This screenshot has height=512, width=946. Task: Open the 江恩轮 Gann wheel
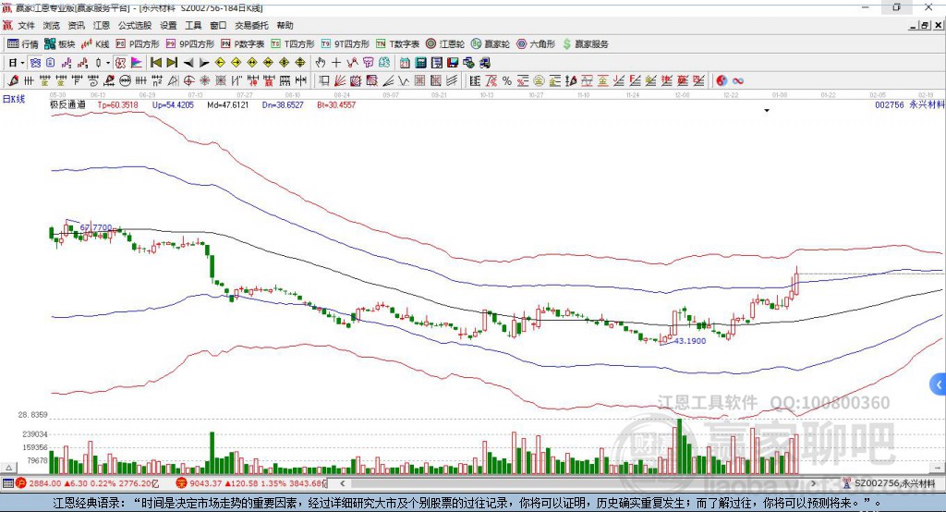tap(445, 44)
